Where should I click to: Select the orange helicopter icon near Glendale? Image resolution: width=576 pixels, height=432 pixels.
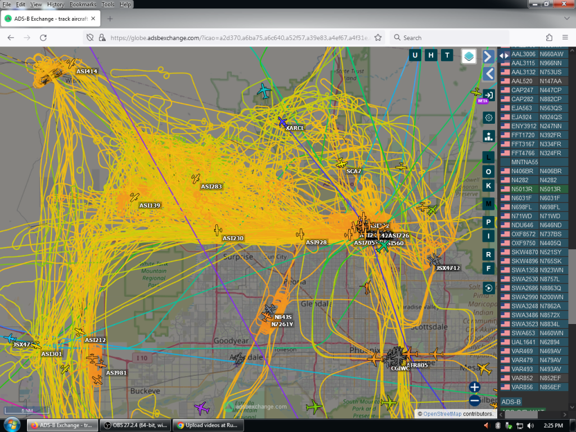366,287
